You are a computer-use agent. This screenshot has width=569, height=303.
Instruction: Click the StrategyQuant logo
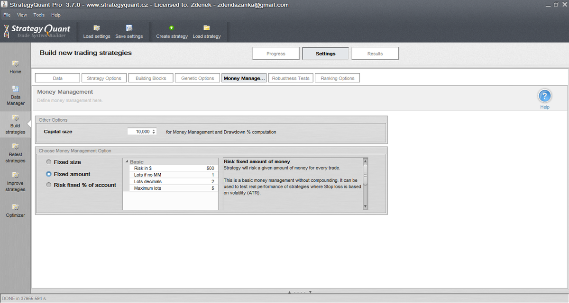(37, 31)
